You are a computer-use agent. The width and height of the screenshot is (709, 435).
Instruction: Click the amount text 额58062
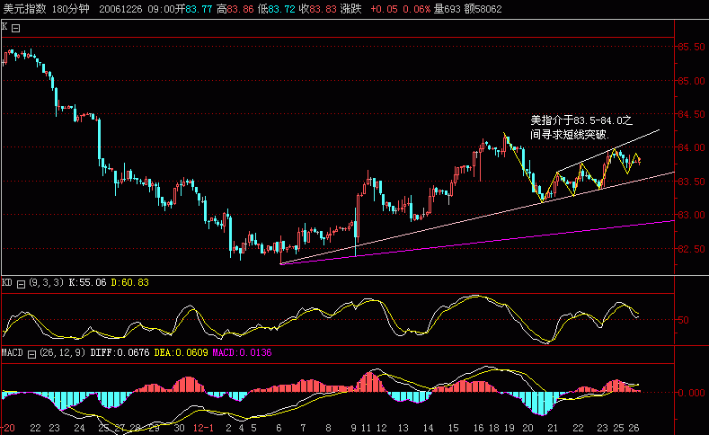coord(483,9)
